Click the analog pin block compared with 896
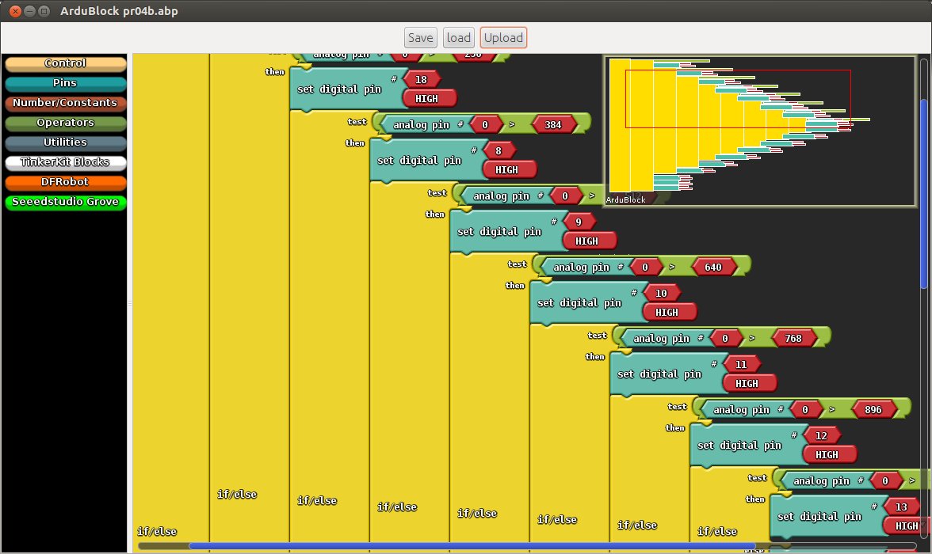Screen dimensions: 932x554 [741, 410]
